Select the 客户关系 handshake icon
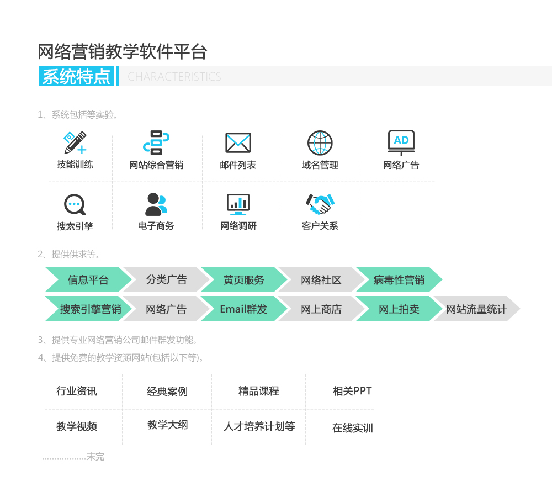552x497 pixels. point(320,204)
